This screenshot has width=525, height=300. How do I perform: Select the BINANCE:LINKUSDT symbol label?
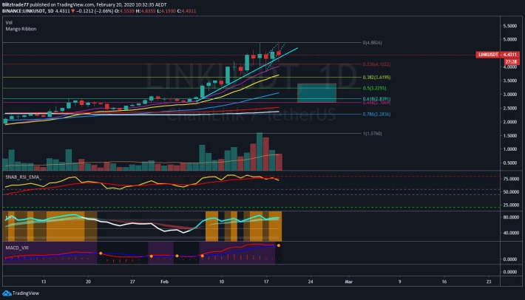[x=24, y=10]
